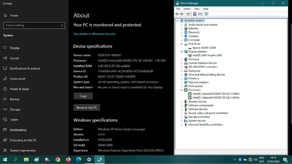The height and width of the screenshot is (164, 292).
Task: Collapse the Disk drives category
Action: pos(182,44)
